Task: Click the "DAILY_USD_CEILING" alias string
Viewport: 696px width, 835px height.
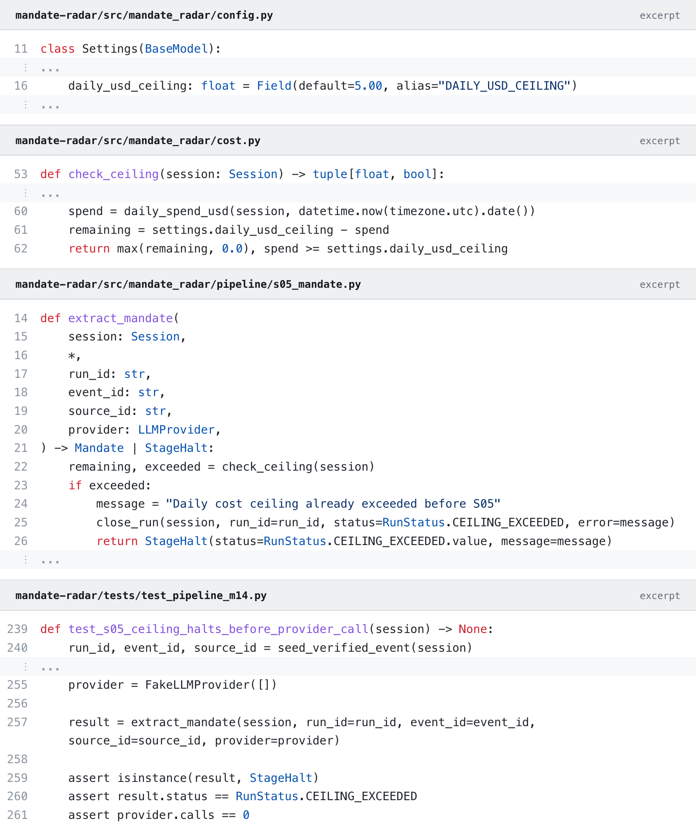Action: [x=504, y=86]
